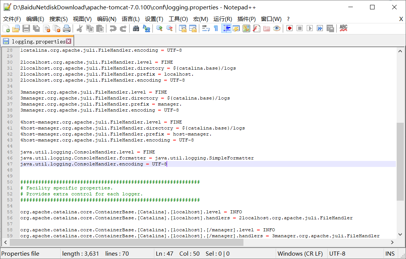Toggle synchronize vertical scrolling icon
406x259 pixels.
pyautogui.click(x=182, y=28)
